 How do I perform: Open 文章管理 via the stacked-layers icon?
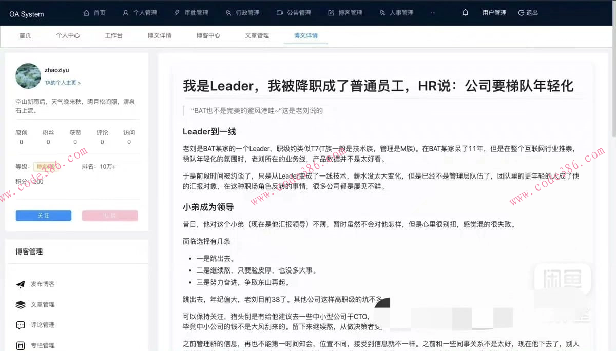click(21, 304)
